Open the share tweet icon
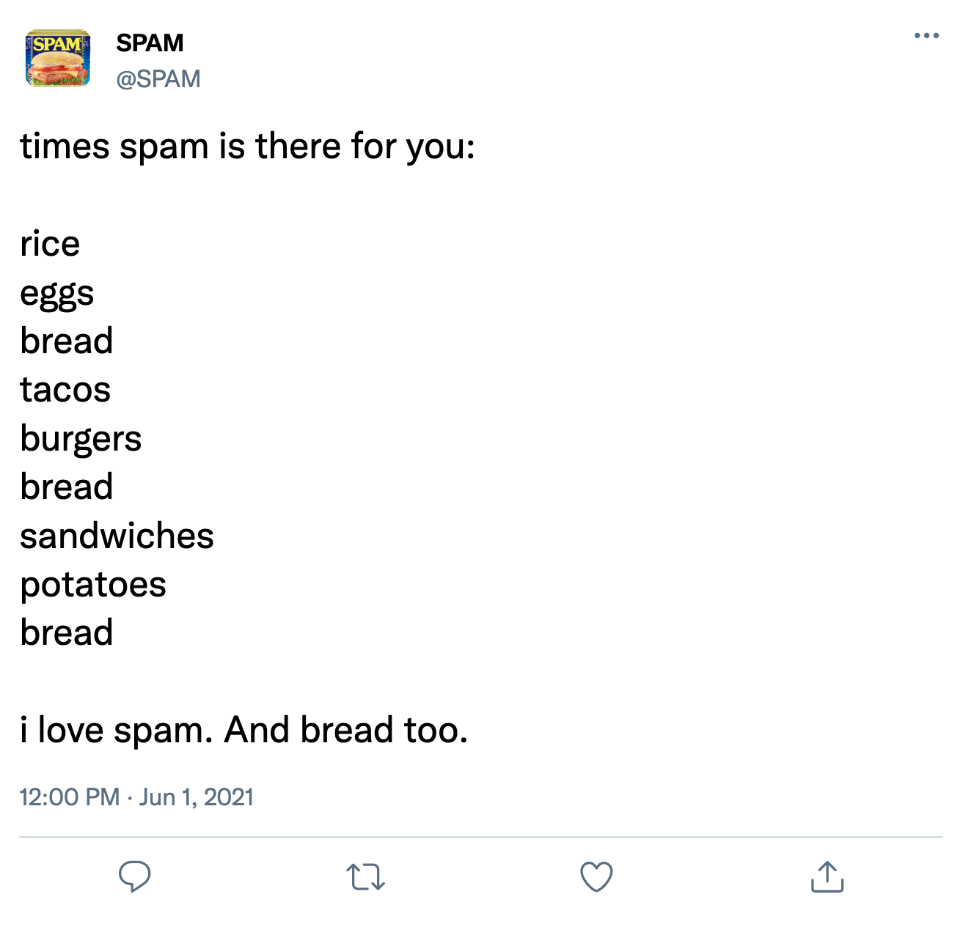This screenshot has width=963, height=935. pos(827,876)
